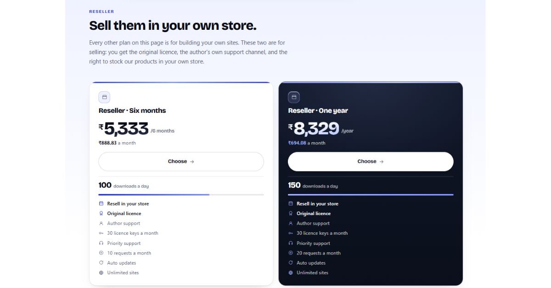551x288 pixels.
Task: Click '10 requests a month' text
Action: click(129, 253)
